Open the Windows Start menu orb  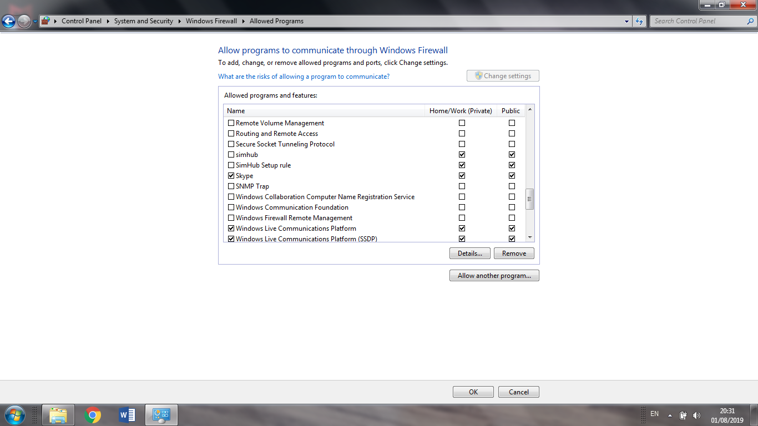click(14, 415)
